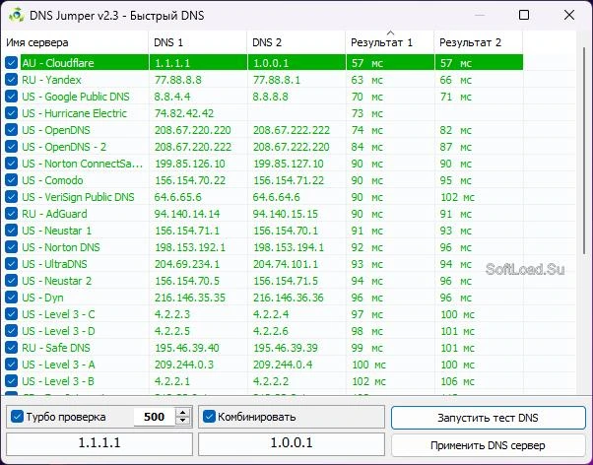The height and width of the screenshot is (465, 593).
Task: Select the US - Neustar 2 row
Action: (x=264, y=281)
